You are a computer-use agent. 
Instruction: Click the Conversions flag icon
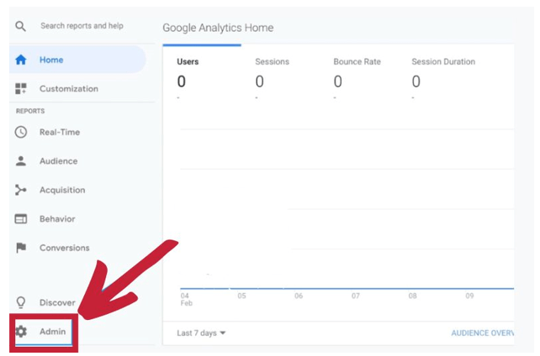(21, 248)
